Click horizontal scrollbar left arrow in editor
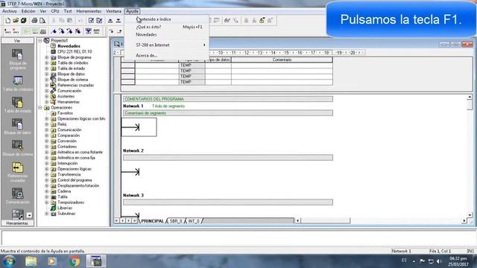This screenshot has height=268, width=477. (298, 220)
